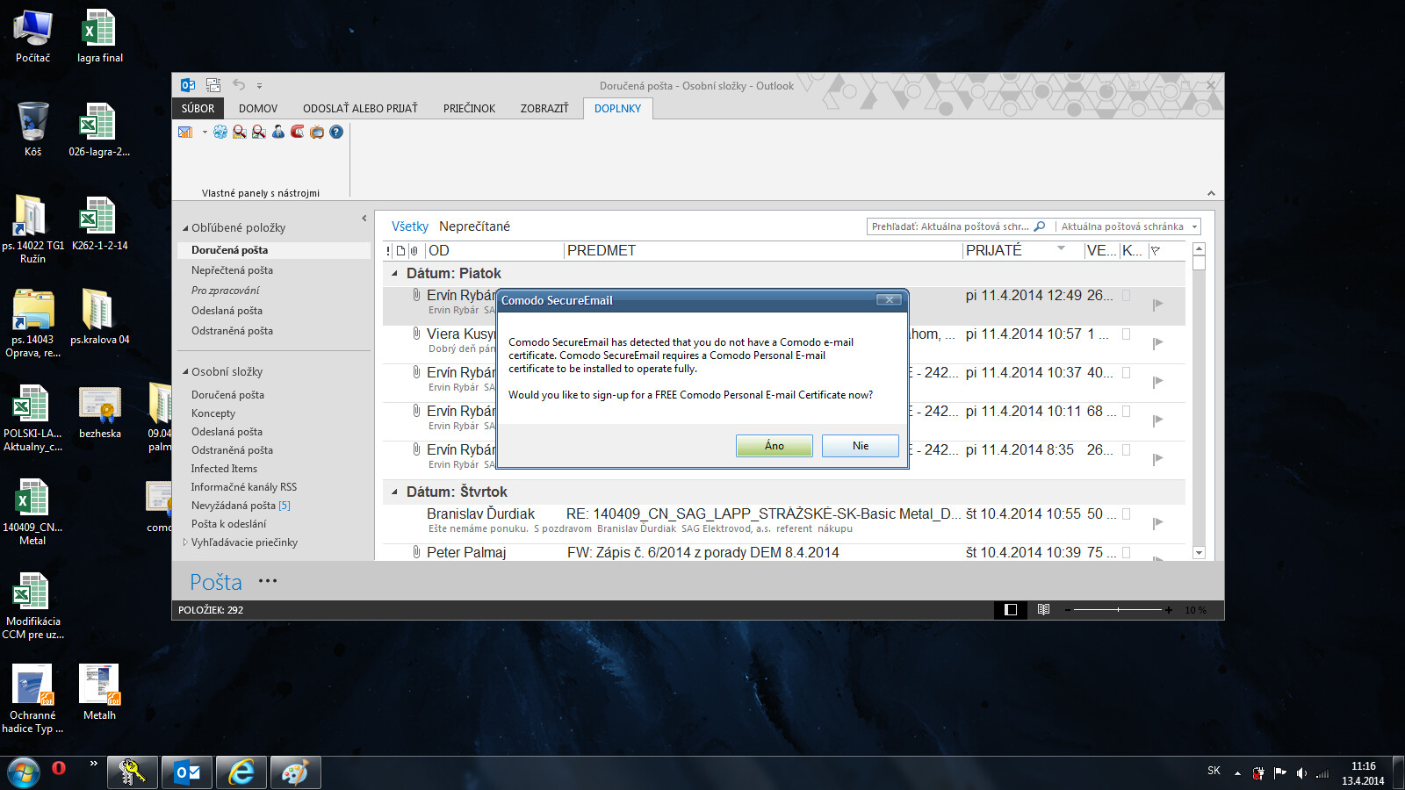Click the Send/Receive All Folders quick-access icon
Image resolution: width=1405 pixels, height=790 pixels.
pos(213,85)
